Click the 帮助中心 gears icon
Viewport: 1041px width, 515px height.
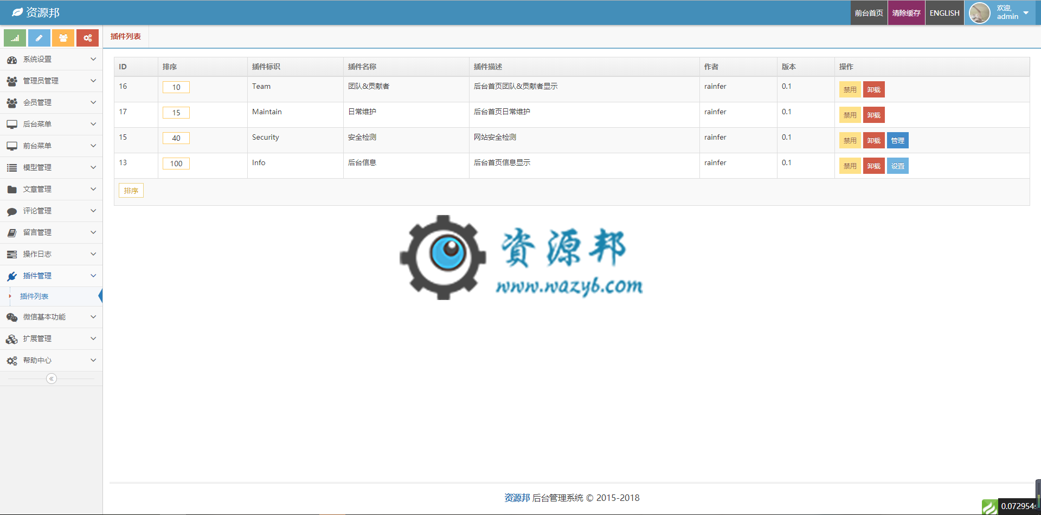click(x=12, y=361)
